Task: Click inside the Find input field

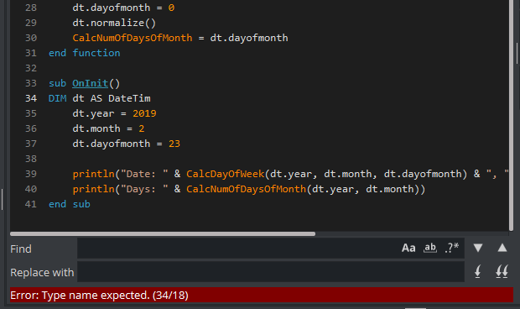Action: [239, 249]
